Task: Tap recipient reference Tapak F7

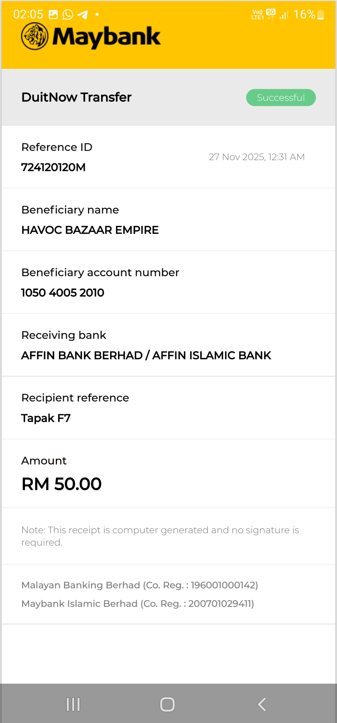Action: click(x=46, y=418)
